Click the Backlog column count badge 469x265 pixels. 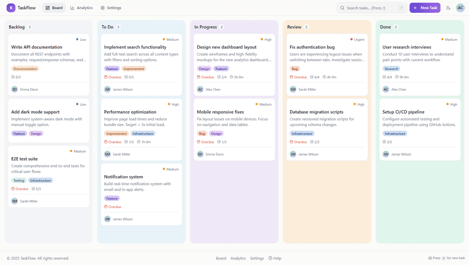[30, 27]
